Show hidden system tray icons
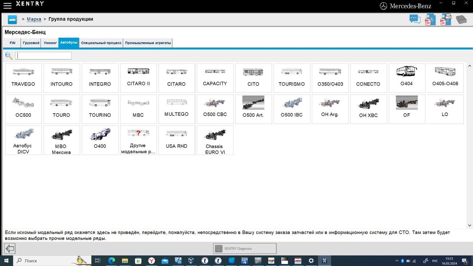 click(397, 261)
